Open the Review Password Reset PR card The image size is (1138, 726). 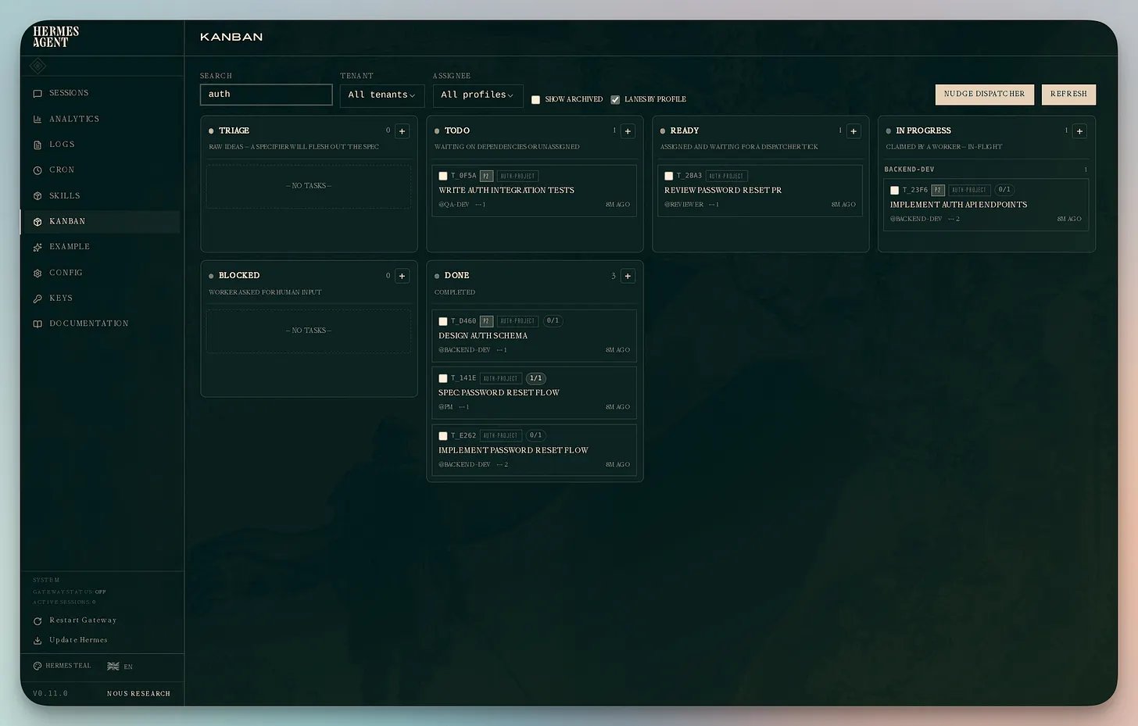tap(760, 191)
